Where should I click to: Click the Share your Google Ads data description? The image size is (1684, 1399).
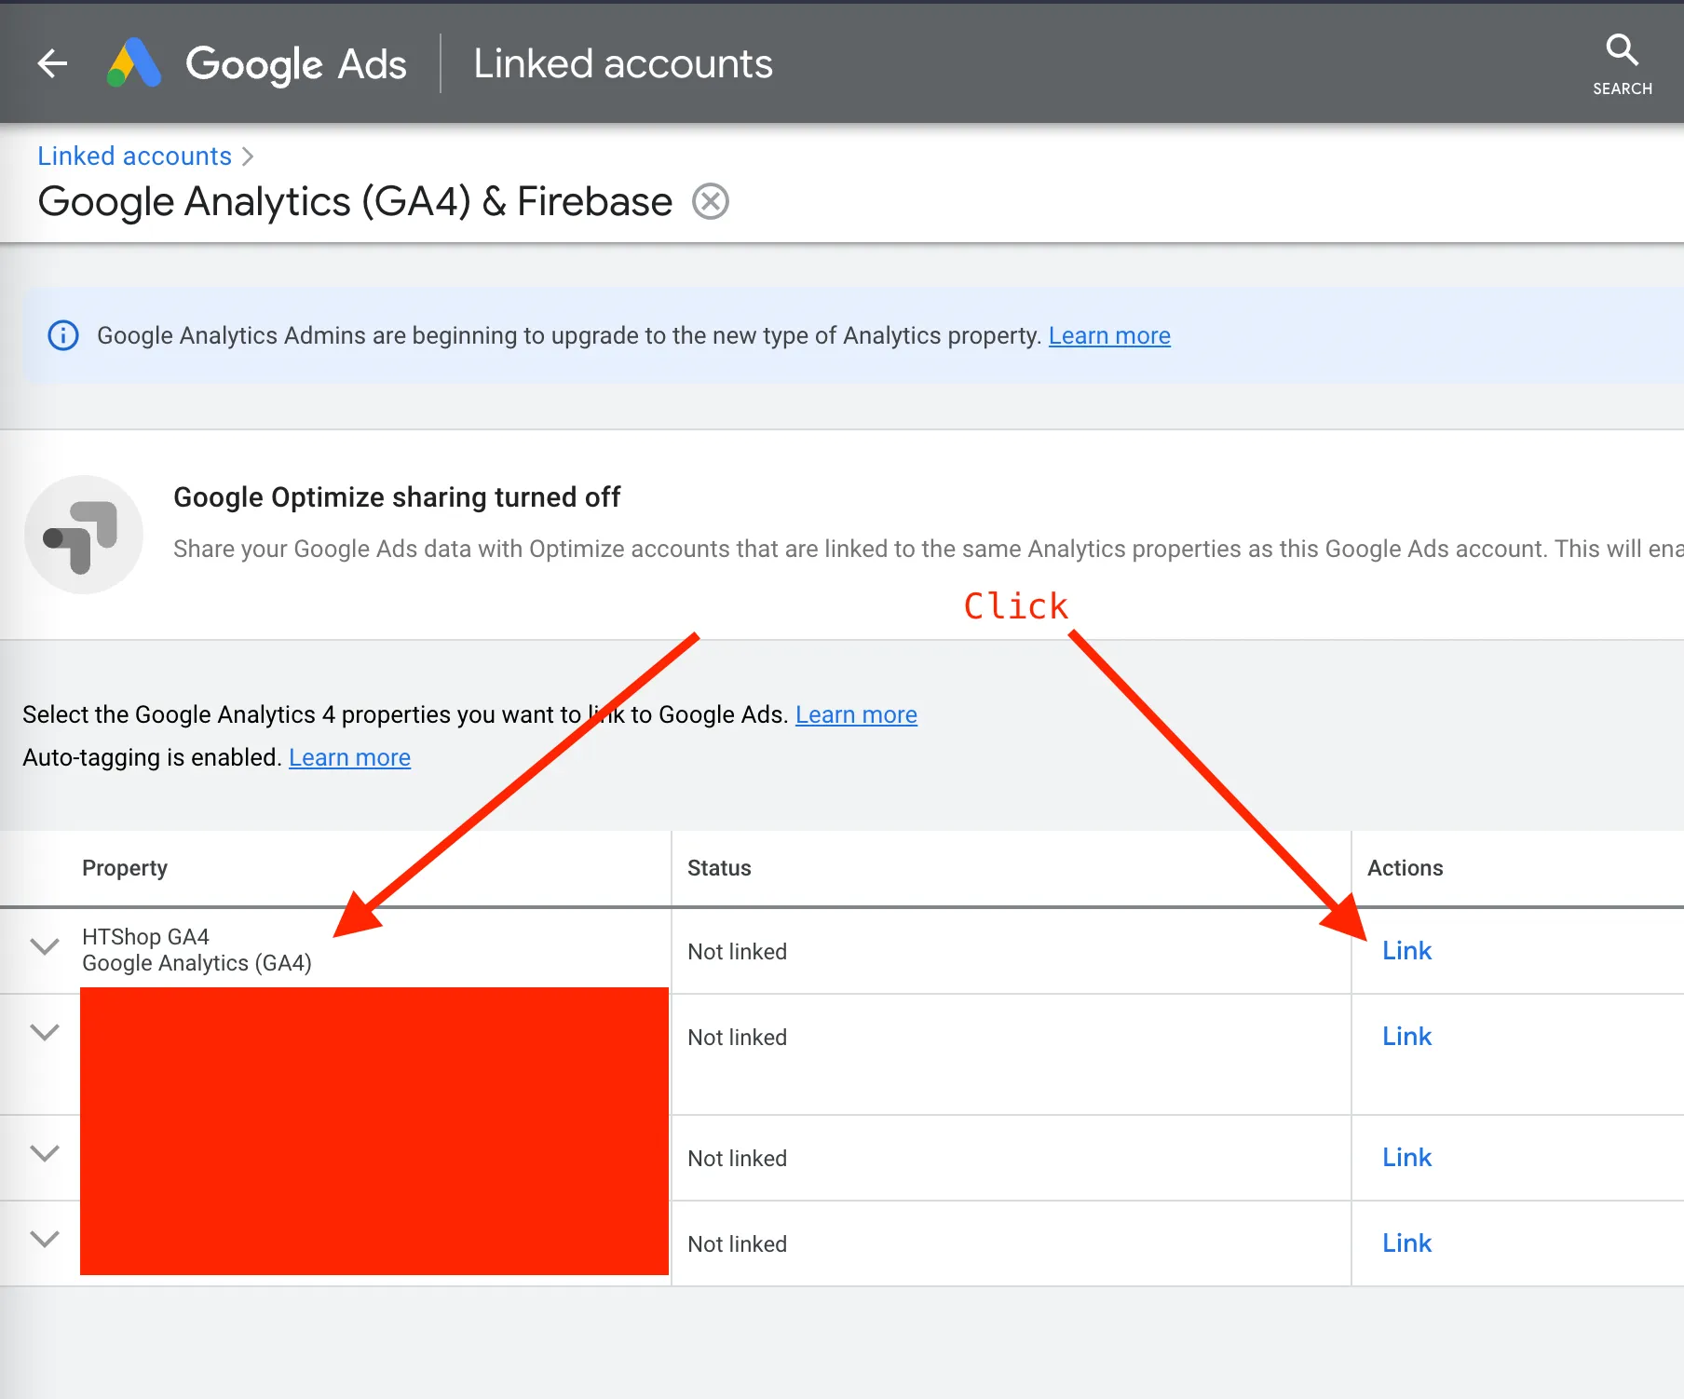pyautogui.click(x=928, y=549)
